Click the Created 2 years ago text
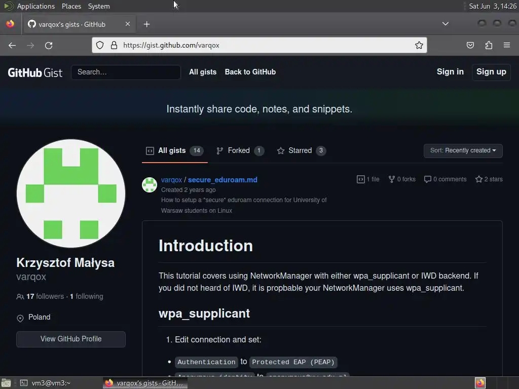The image size is (519, 389). tap(189, 190)
